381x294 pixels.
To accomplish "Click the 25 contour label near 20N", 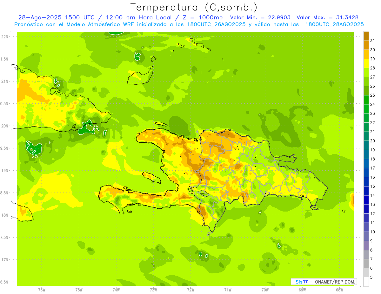I will (96, 127).
